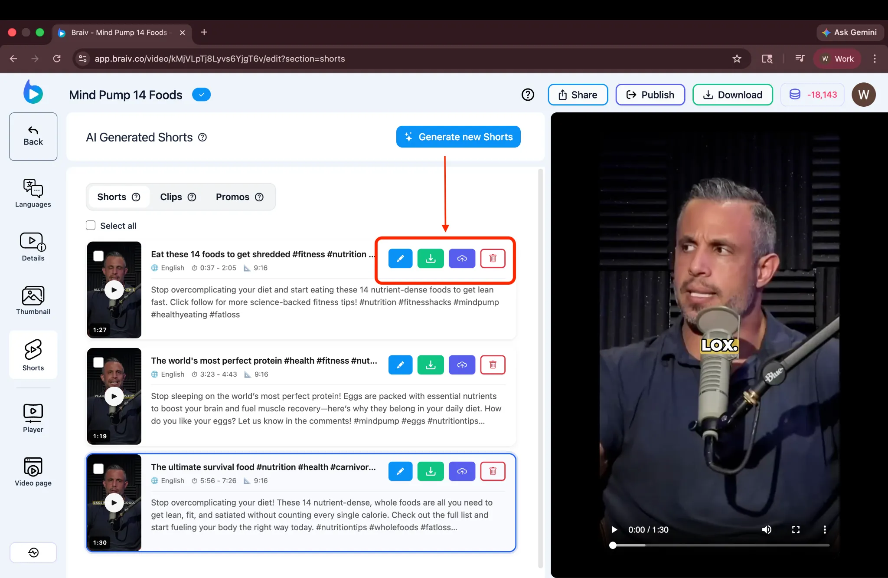The image size is (888, 578).
Task: Click the Download button in the header
Action: pos(733,95)
